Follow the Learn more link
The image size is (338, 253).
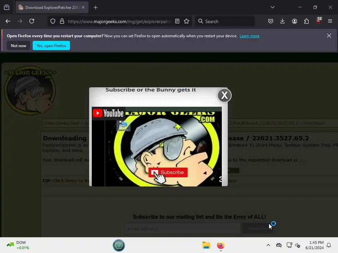pyautogui.click(x=250, y=36)
